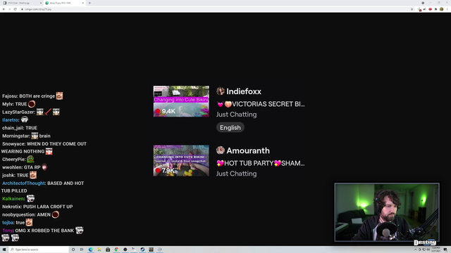This screenshot has width=451, height=253.
Task: Open Google Chrome from the taskbar
Action: (116, 249)
